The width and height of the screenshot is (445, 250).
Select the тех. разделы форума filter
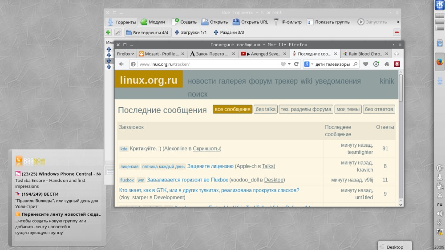pyautogui.click(x=306, y=109)
